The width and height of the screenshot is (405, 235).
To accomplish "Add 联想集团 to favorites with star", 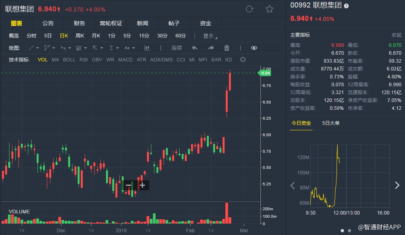I will click(269, 9).
